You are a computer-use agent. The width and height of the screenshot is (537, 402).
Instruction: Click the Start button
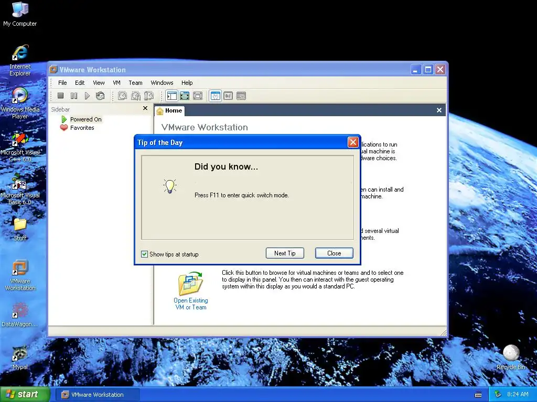click(25, 394)
